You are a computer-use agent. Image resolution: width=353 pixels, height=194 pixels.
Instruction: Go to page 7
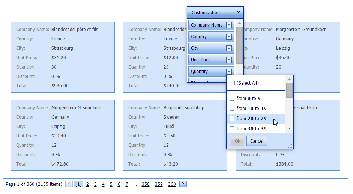coord(127,184)
